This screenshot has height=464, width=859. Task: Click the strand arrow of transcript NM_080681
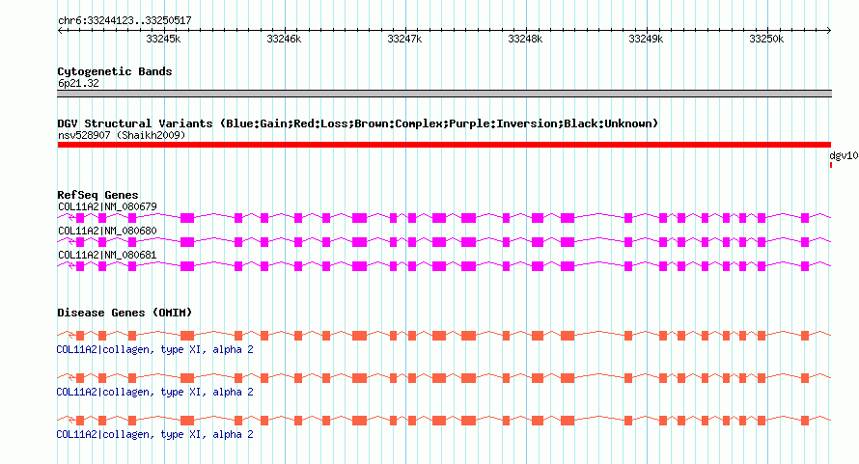[71, 266]
